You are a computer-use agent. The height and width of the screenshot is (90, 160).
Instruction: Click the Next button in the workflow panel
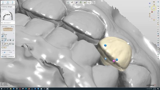[13, 2]
